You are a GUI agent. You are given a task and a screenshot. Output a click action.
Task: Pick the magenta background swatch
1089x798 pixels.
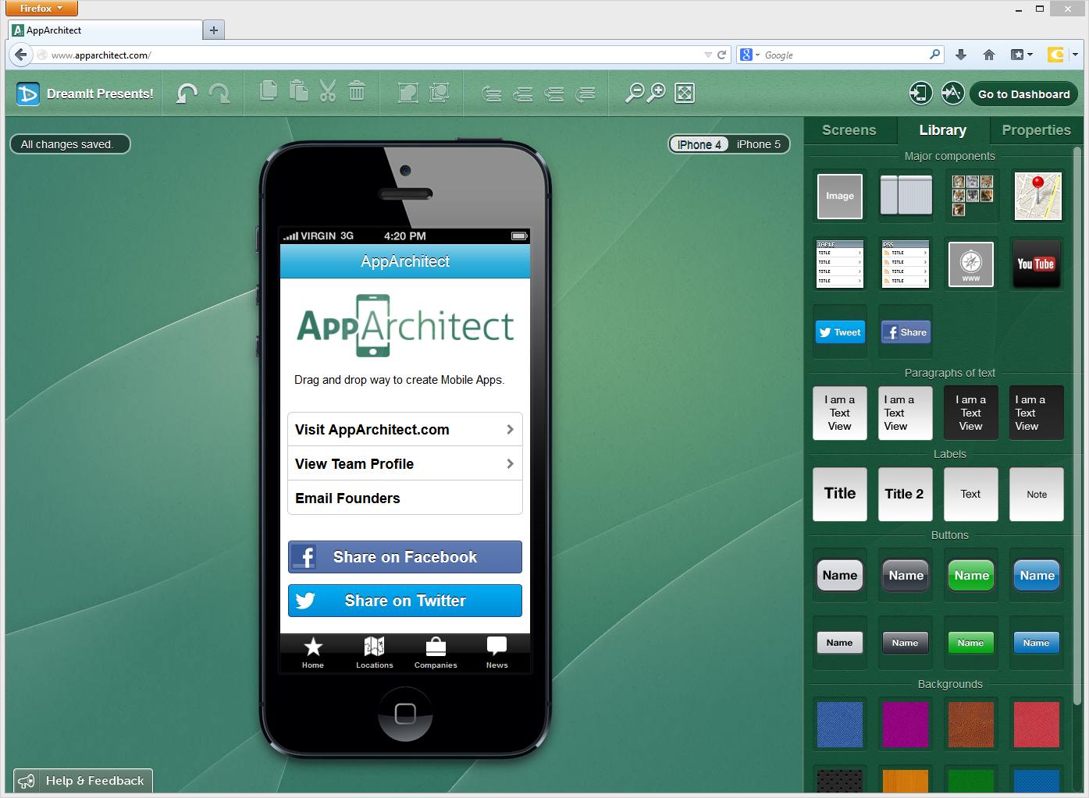905,724
